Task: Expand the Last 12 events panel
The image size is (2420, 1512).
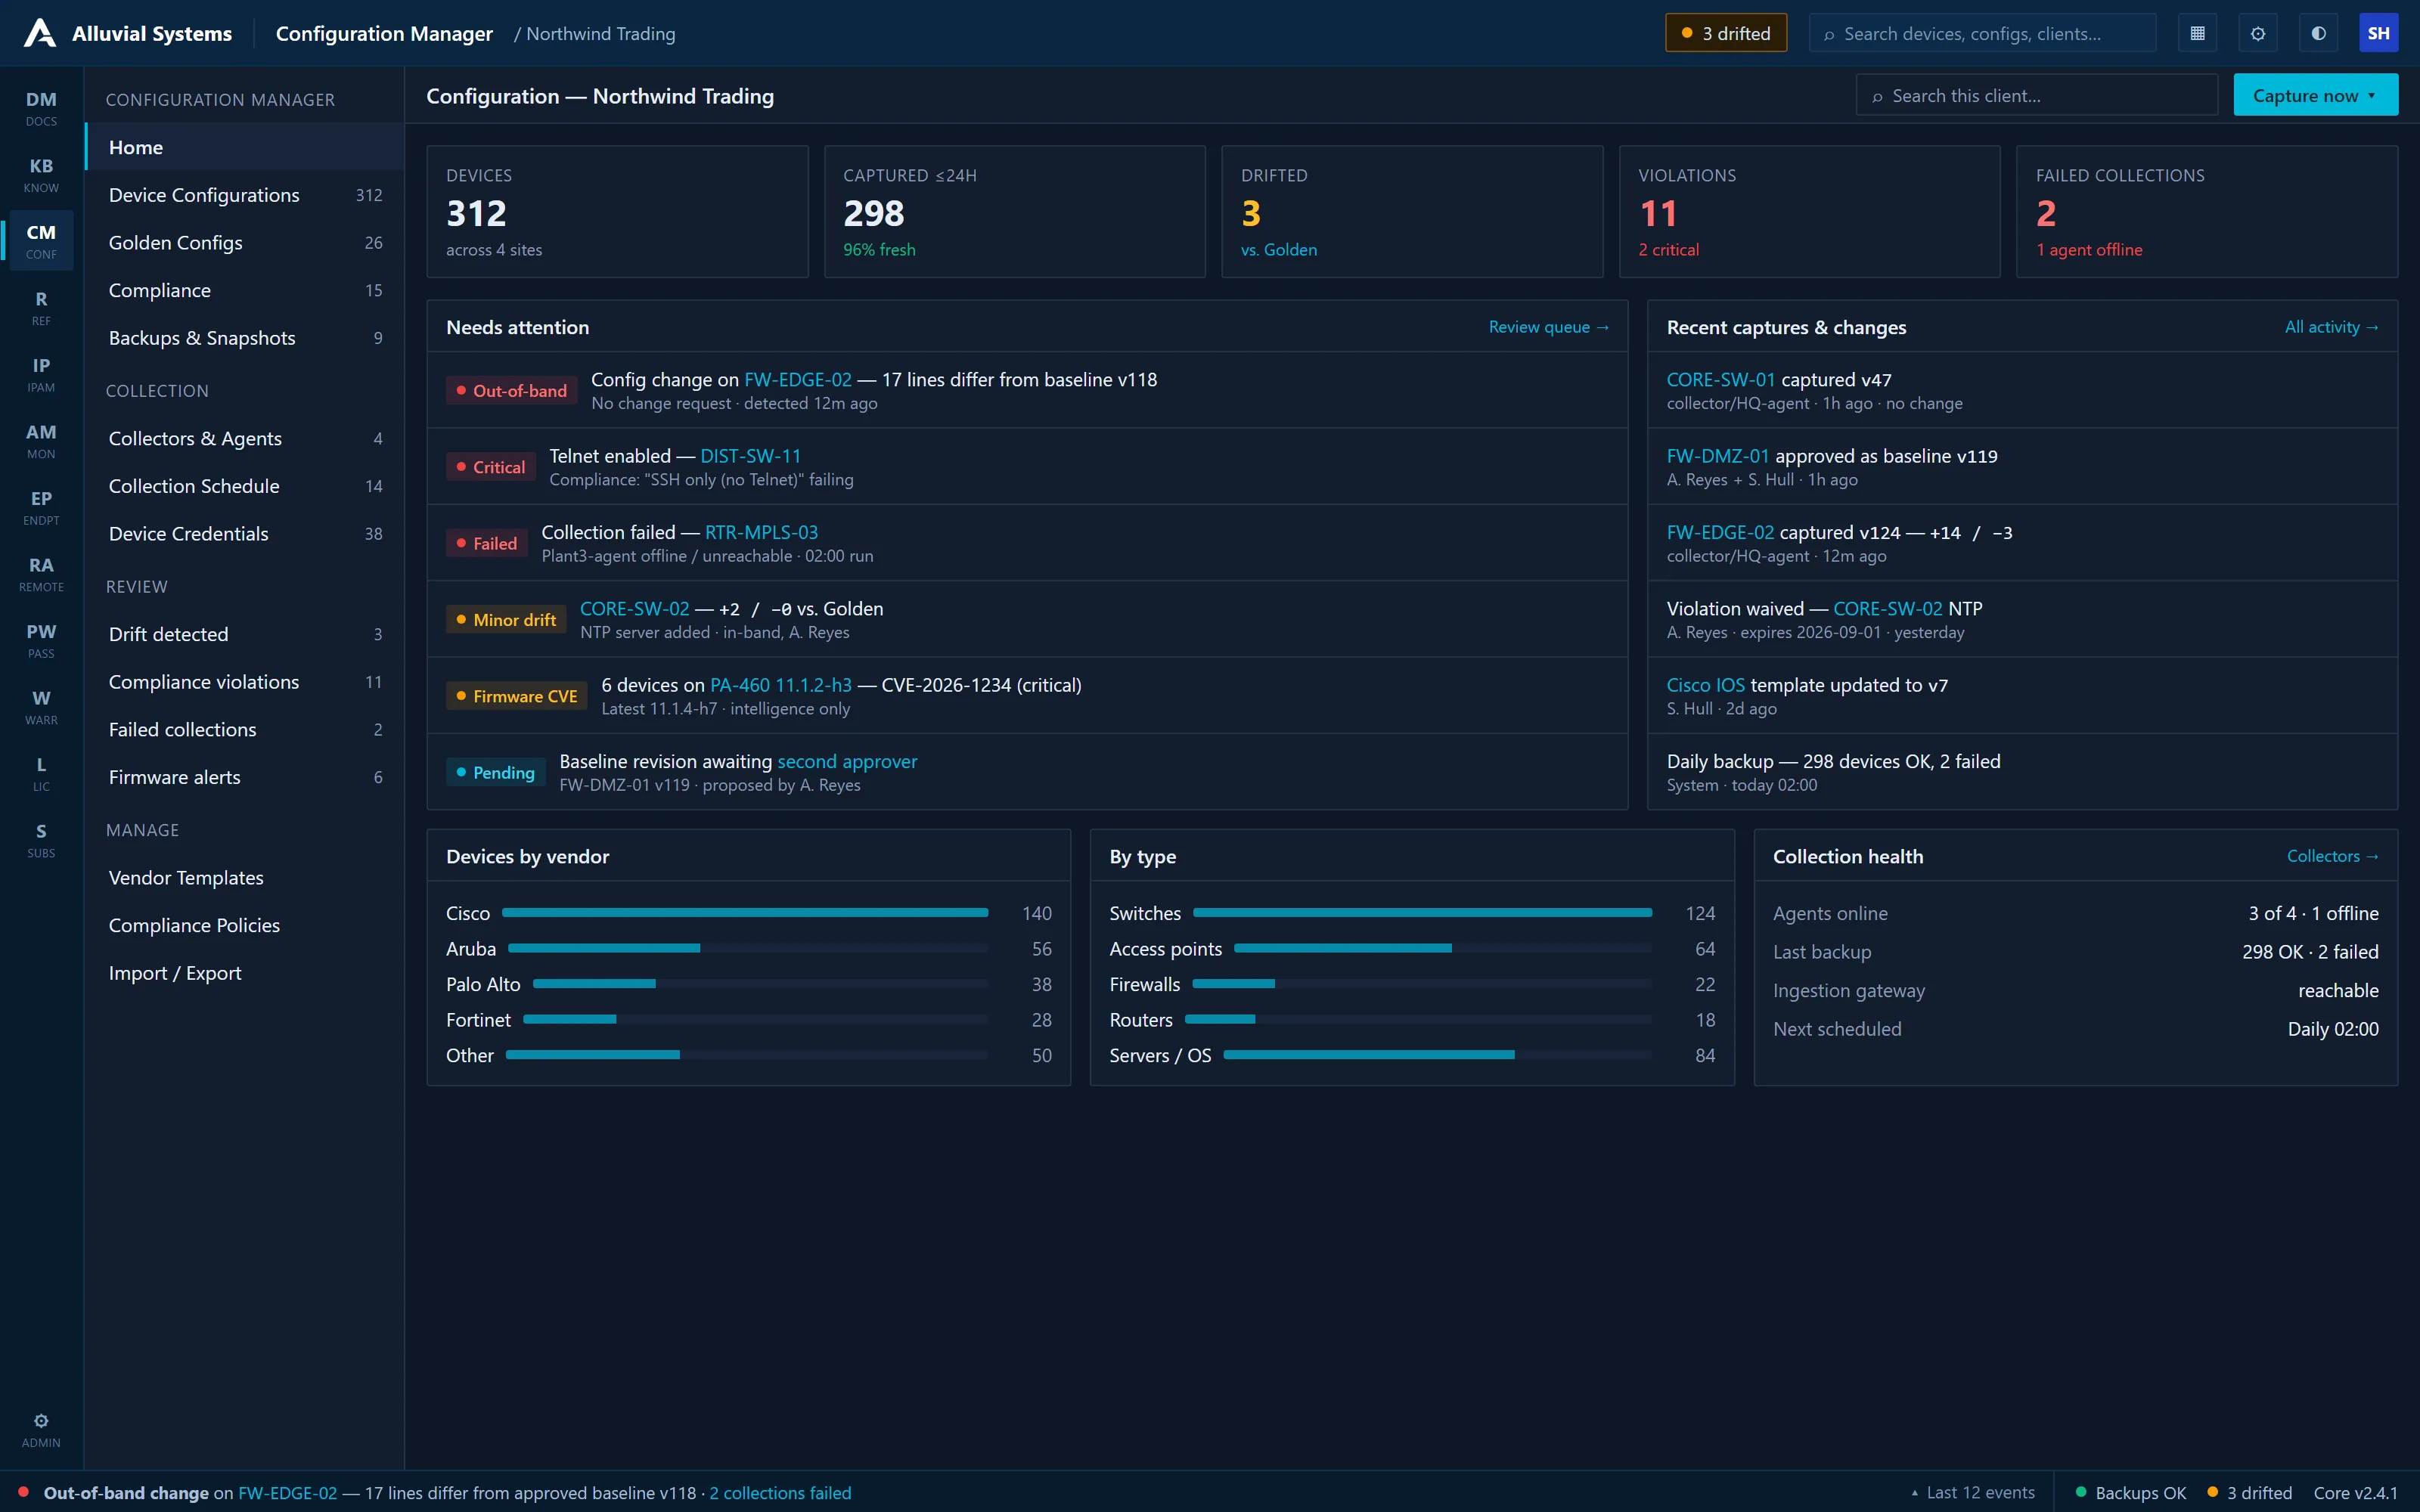Action: (x=1972, y=1492)
